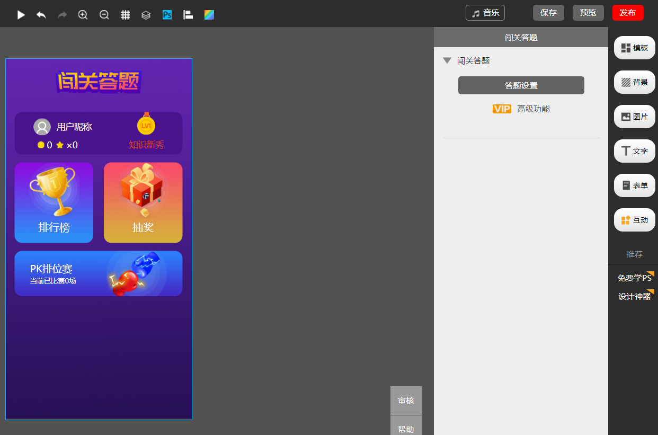Select the PK排位赛 banner
The image size is (658, 435).
click(99, 273)
